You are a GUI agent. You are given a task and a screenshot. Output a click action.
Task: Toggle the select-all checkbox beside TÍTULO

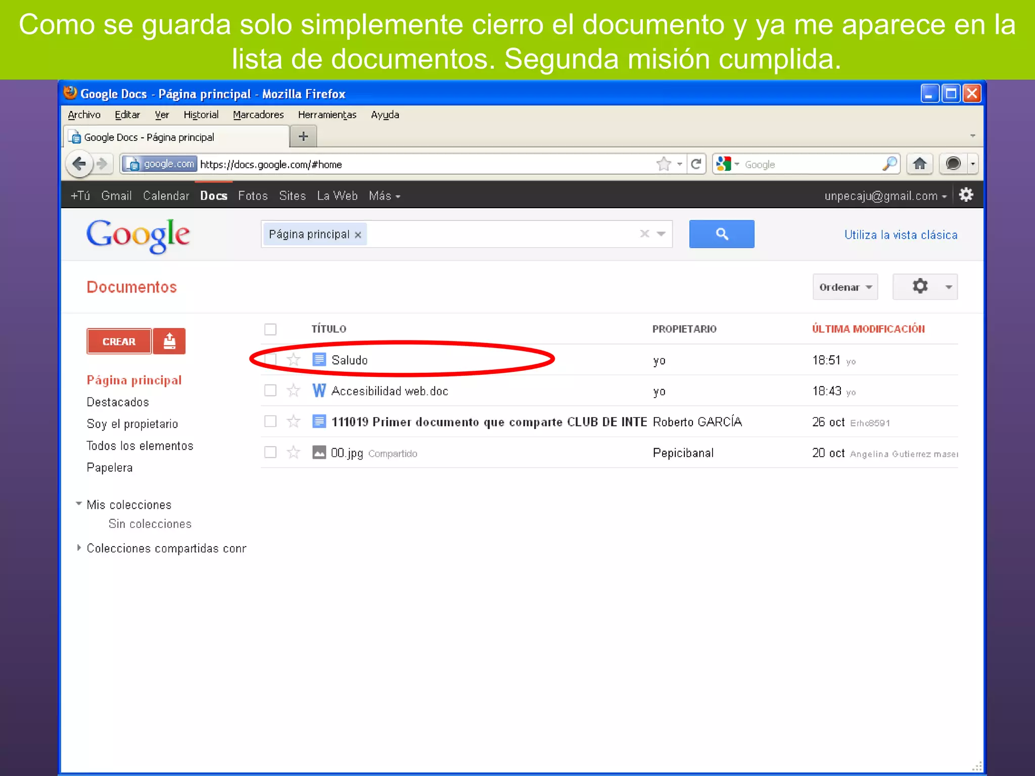(x=270, y=329)
